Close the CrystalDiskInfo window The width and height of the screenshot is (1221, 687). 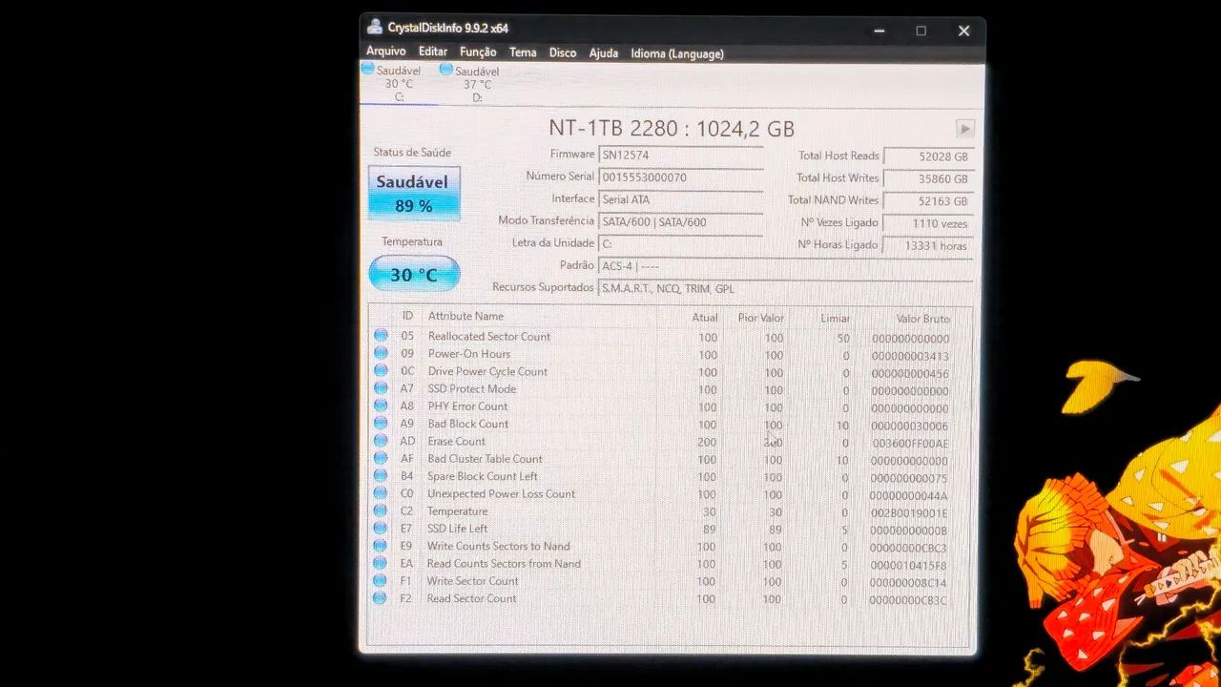[963, 31]
